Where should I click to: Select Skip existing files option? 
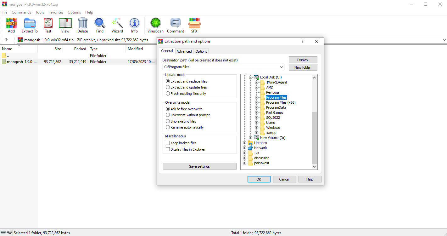click(168, 121)
